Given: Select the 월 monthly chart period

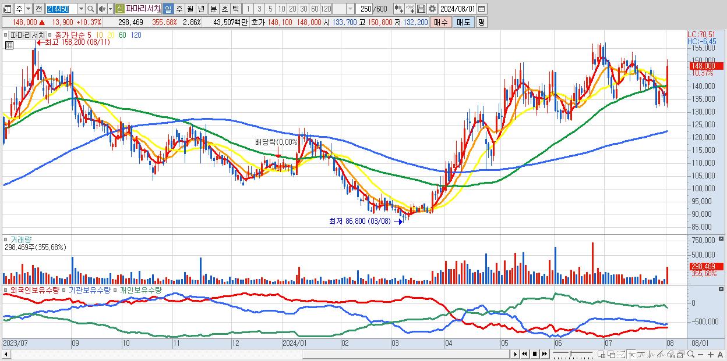Looking at the screenshot, I should (x=190, y=9).
